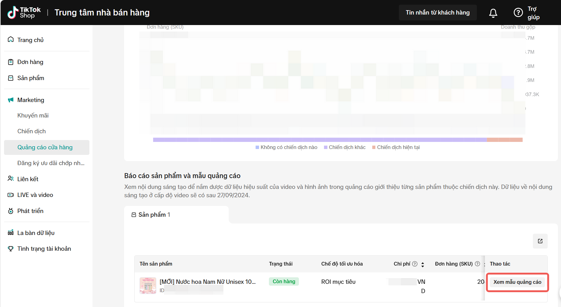
Task: Click the La bàn dữ liệu chart icon
Action: 11,232
